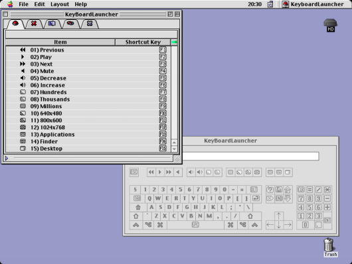The width and height of the screenshot is (352, 264).
Task: Select the "09) Millions" row text
Action: pos(46,106)
